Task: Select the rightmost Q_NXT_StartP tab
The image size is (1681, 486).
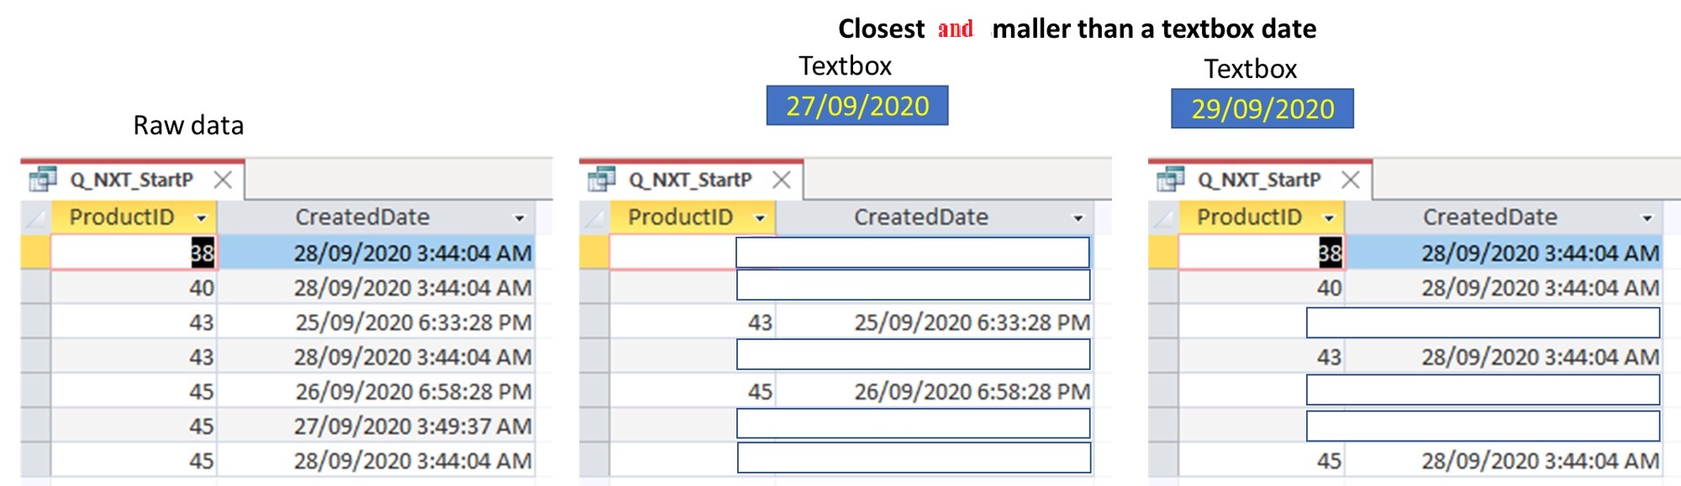Action: [x=1260, y=180]
